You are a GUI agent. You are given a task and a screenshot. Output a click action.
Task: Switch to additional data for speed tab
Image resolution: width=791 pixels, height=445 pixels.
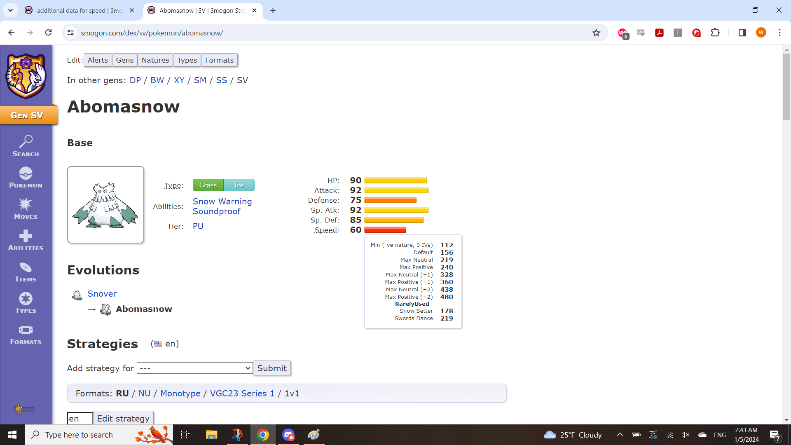[79, 11]
